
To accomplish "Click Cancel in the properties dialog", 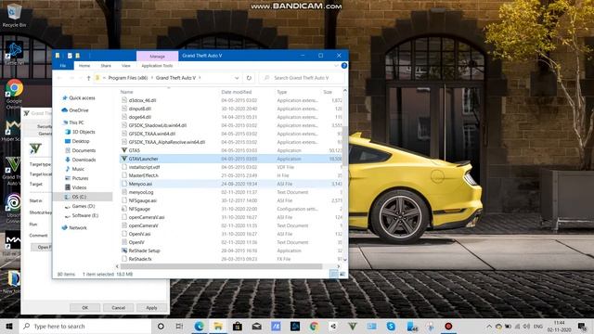I will pos(118,308).
